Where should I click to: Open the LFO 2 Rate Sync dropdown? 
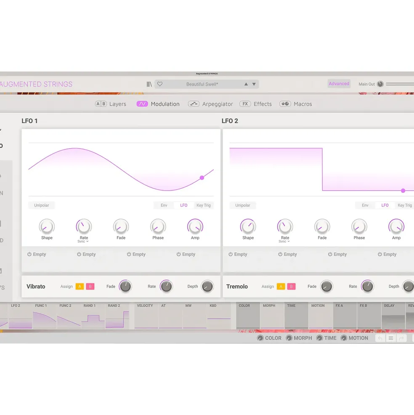(x=284, y=241)
